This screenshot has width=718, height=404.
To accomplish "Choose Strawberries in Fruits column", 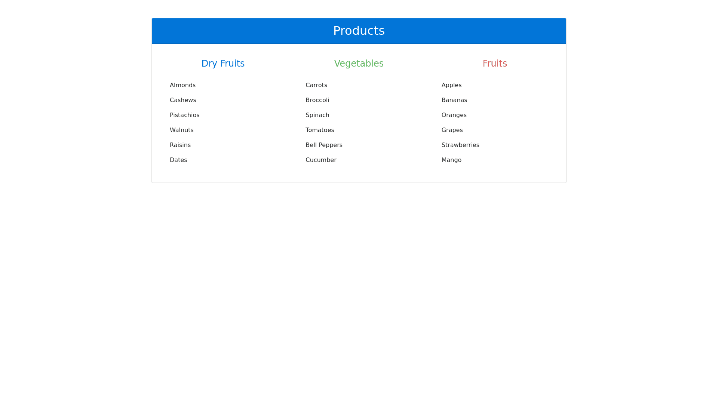I will (460, 145).
